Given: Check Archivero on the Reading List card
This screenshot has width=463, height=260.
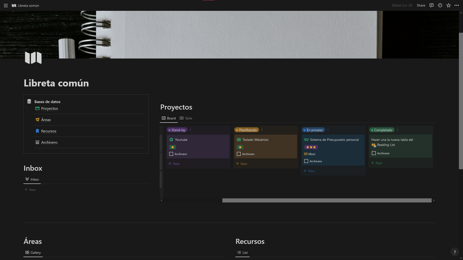Looking at the screenshot, I should tap(374, 153).
